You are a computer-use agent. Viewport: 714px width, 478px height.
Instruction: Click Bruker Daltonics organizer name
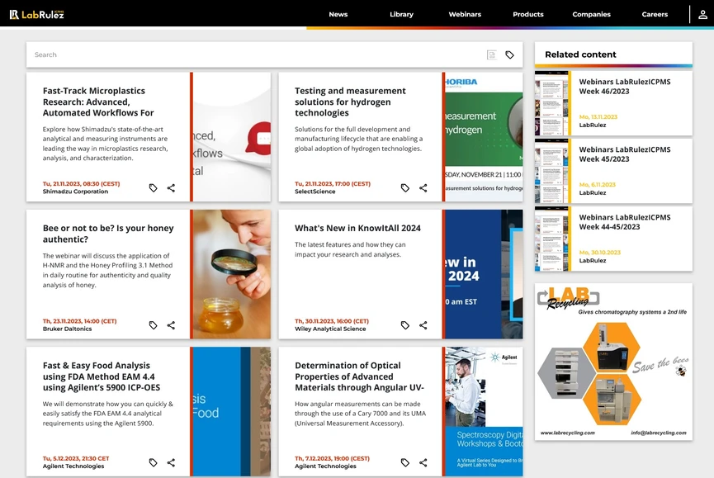[68, 329]
